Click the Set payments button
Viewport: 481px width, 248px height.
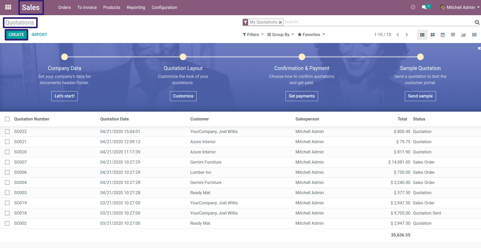302,96
